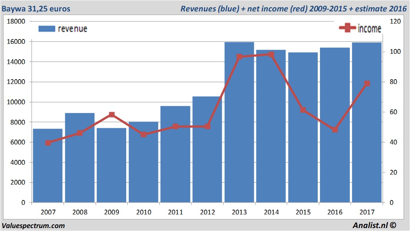Click the 'Baywa 31,25 euros' title
Screen dimensions: 410x231
click(x=36, y=9)
